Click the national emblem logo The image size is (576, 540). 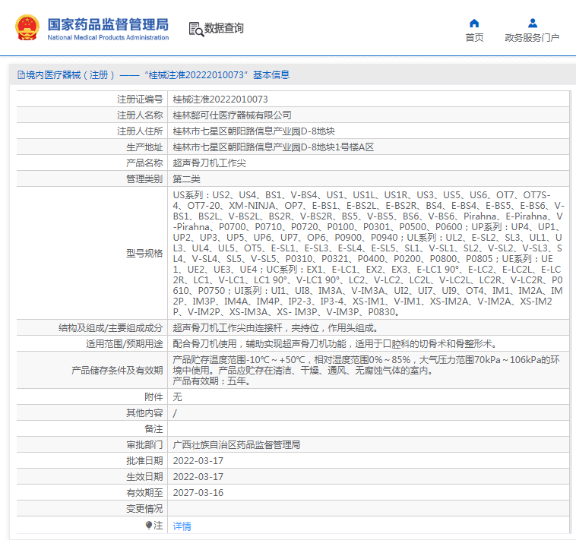(27, 27)
